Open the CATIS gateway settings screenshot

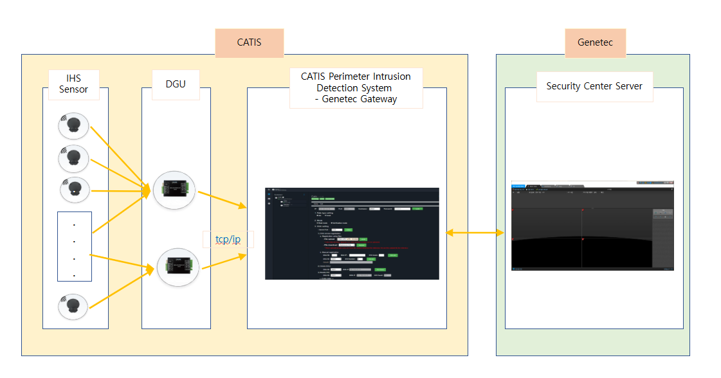(x=352, y=233)
